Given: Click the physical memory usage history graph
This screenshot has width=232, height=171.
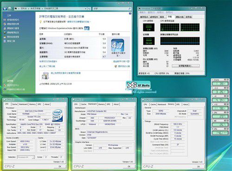Looking at the screenshot, I should 180,41.
